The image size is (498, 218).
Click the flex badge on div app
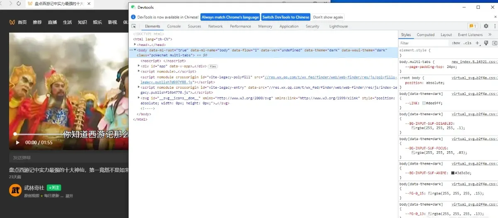tap(212, 66)
